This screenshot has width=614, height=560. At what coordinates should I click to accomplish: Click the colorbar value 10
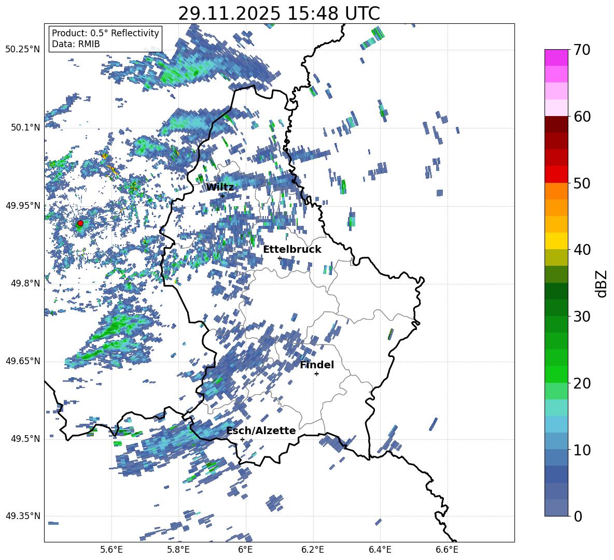(582, 450)
